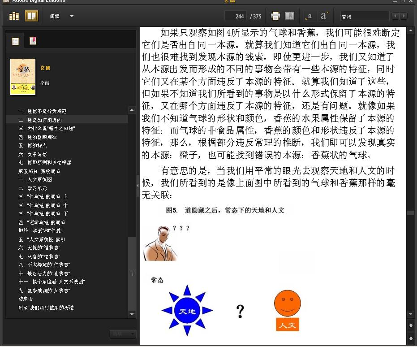Click the page number field showing 244
Image resolution: width=417 pixels, height=347 pixels.
(236, 16)
